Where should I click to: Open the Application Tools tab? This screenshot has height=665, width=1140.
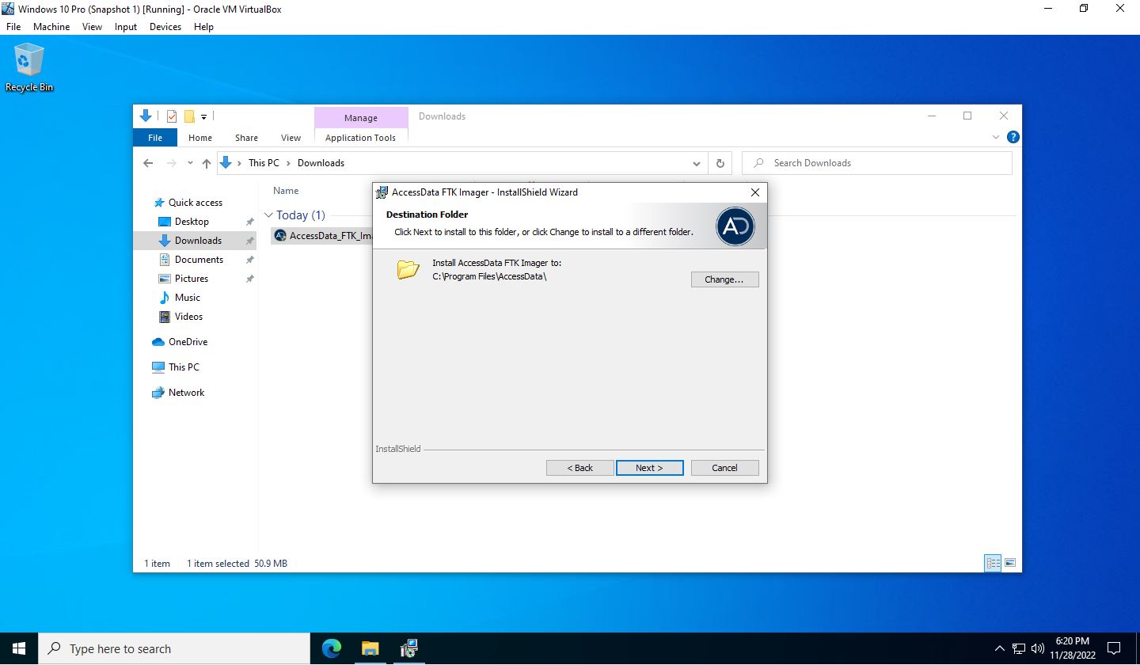(360, 138)
